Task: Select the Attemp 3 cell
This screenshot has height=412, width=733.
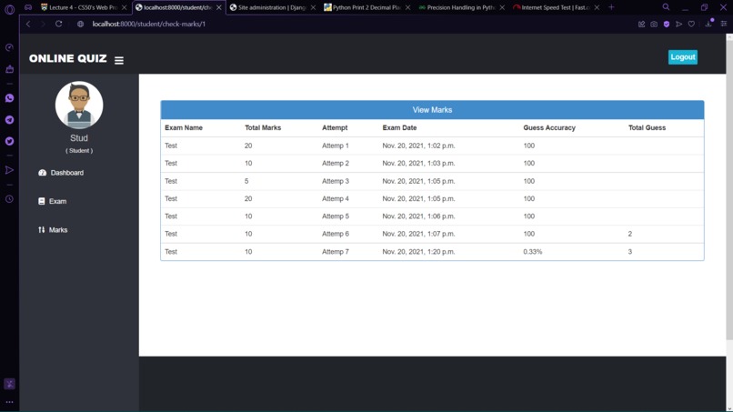Action: click(x=336, y=181)
